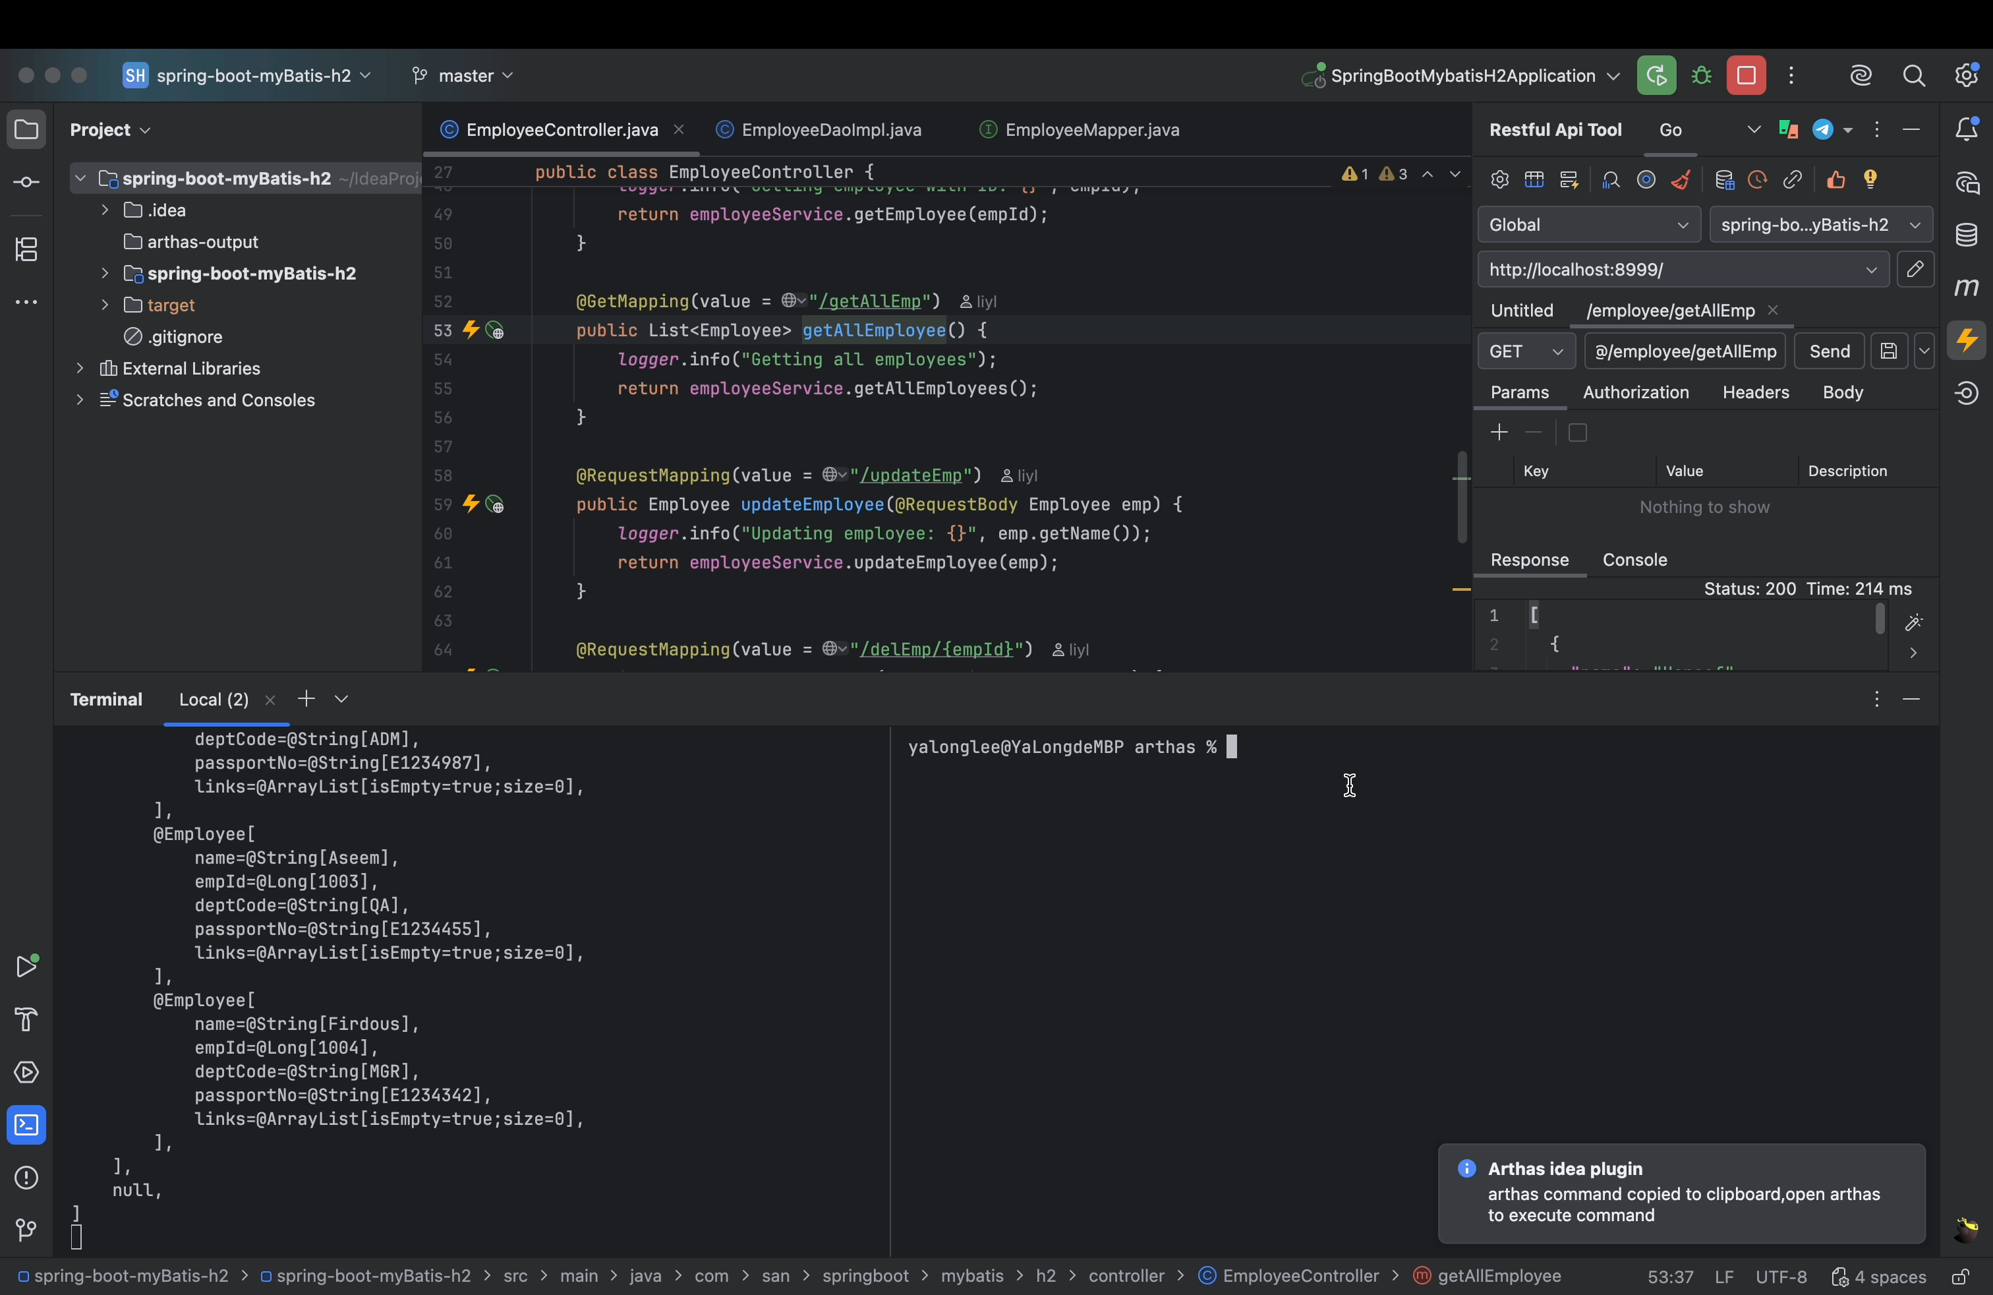This screenshot has width=1993, height=1295.
Task: Open request history clock icon
Action: click(1758, 179)
